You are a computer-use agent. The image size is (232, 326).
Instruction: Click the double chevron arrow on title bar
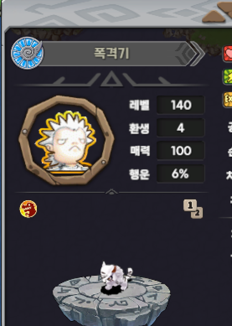[196, 53]
